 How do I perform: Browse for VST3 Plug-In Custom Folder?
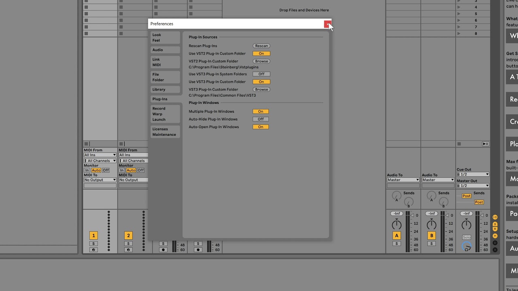click(261, 89)
